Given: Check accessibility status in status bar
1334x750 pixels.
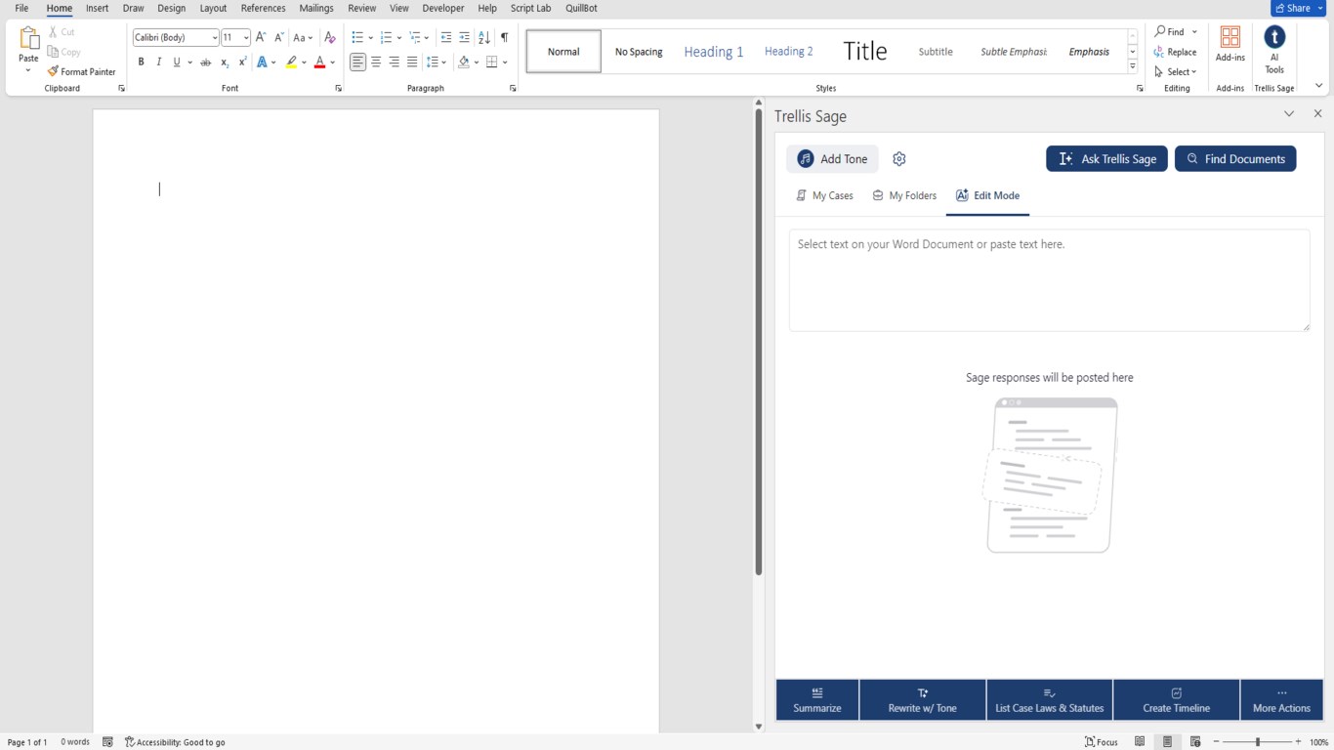Looking at the screenshot, I should point(175,742).
